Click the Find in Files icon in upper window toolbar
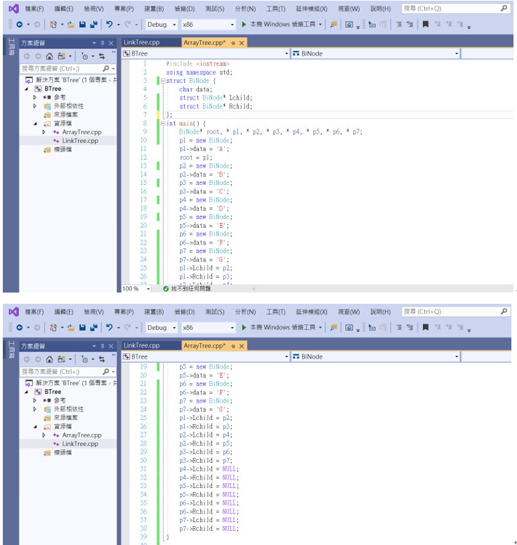 point(334,25)
